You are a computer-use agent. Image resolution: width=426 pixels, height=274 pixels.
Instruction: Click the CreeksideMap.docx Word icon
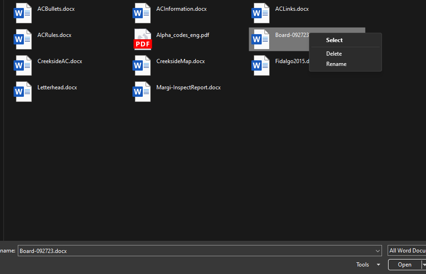pyautogui.click(x=141, y=65)
